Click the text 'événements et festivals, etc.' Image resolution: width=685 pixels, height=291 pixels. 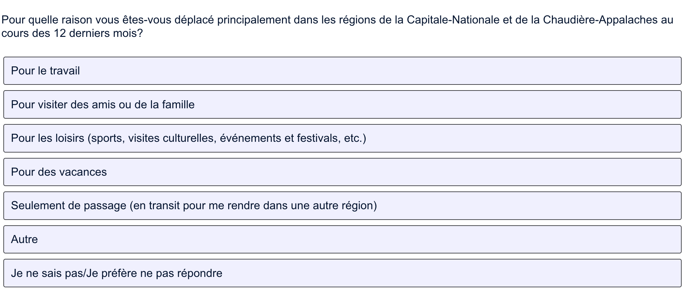tap(293, 138)
